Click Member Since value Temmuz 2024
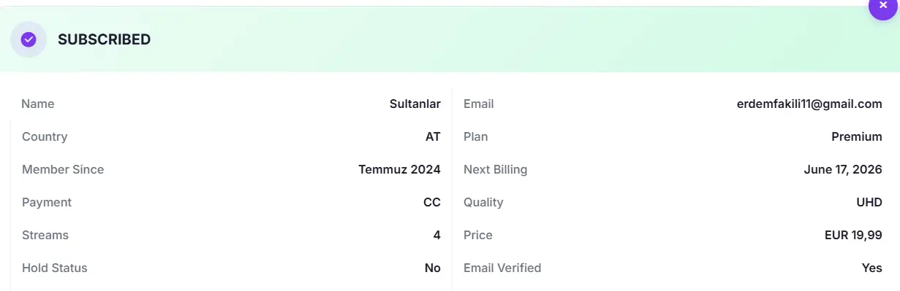Screen dimensions: 900x291 pyautogui.click(x=399, y=169)
